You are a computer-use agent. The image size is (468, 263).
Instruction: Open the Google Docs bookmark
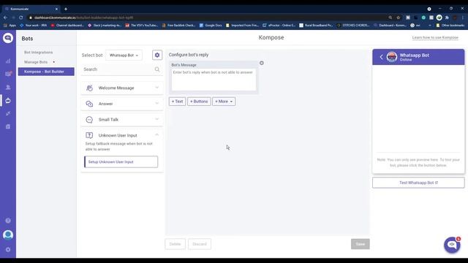[211, 26]
